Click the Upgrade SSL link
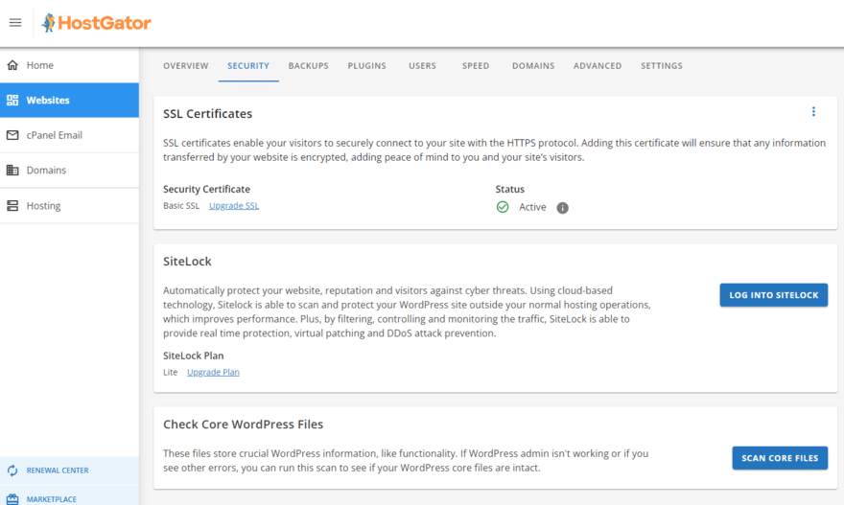This screenshot has width=844, height=505. [x=234, y=205]
